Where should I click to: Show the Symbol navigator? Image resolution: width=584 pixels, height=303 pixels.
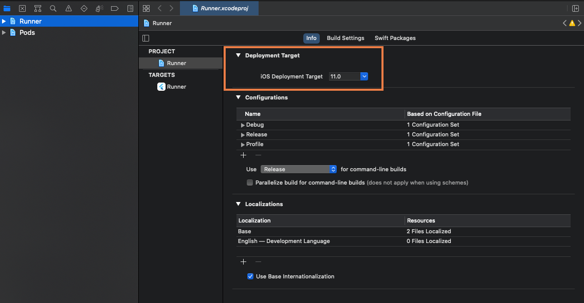(38, 8)
